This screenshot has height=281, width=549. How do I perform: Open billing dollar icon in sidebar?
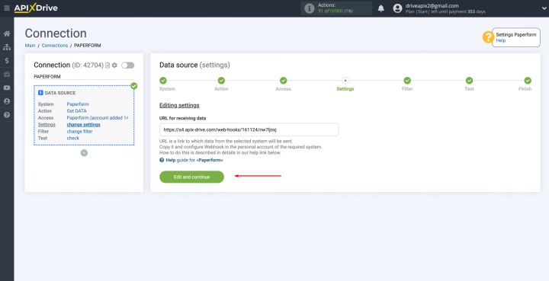pyautogui.click(x=7, y=61)
